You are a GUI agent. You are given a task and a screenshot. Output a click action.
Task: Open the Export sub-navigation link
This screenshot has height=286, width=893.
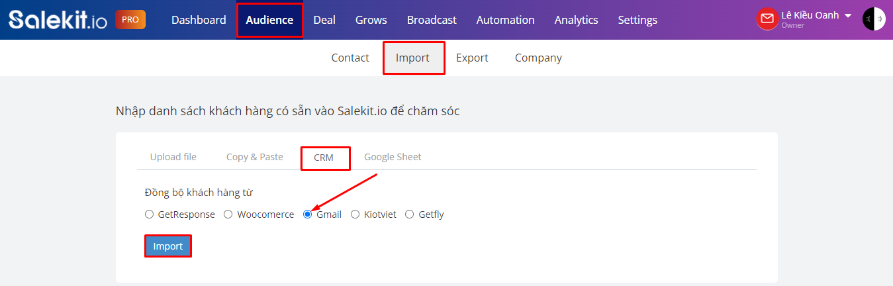472,58
